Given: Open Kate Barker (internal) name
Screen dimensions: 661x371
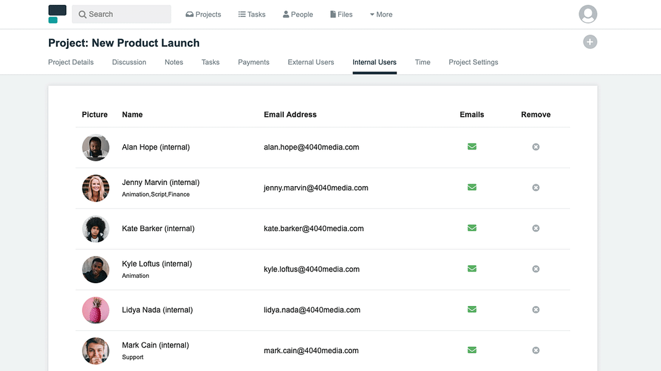Looking at the screenshot, I should pos(158,228).
